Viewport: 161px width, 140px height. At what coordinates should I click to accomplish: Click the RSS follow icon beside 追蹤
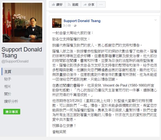[x=69, y=5]
